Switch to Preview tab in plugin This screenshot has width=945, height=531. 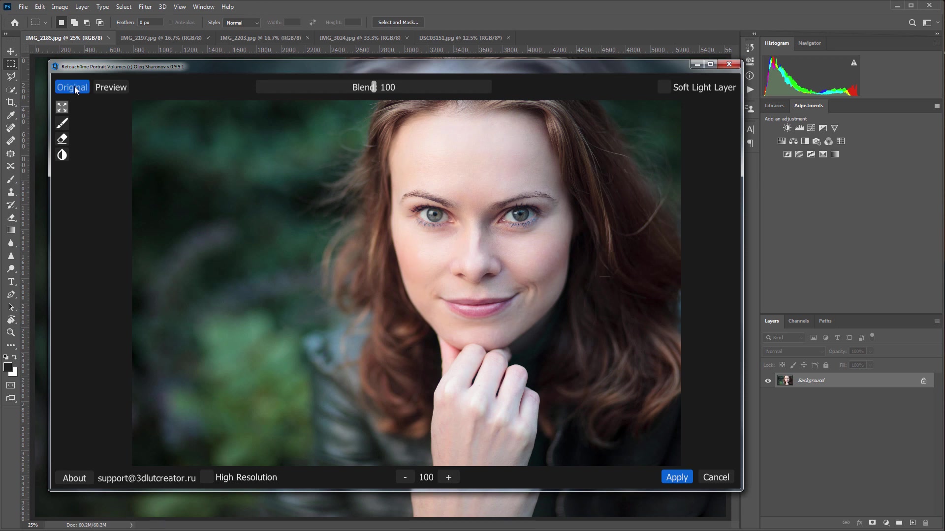111,87
